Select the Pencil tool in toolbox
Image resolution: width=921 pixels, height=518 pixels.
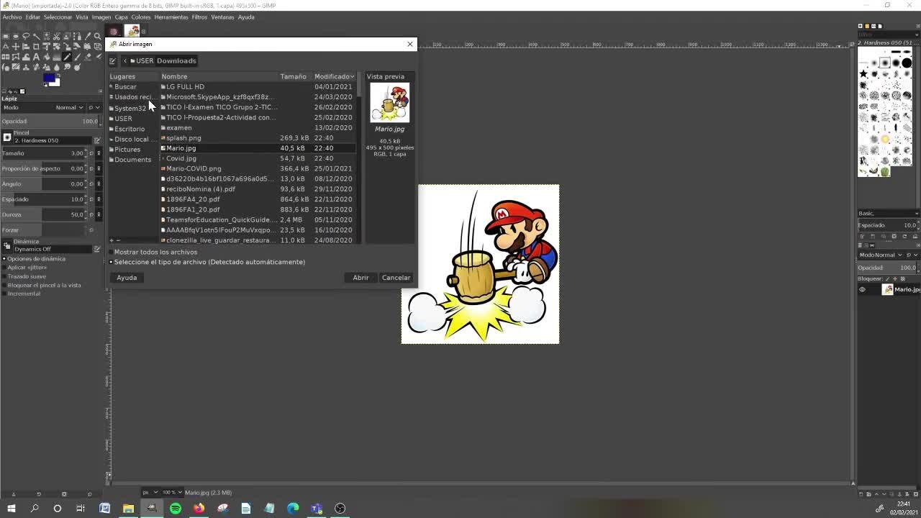67,57
